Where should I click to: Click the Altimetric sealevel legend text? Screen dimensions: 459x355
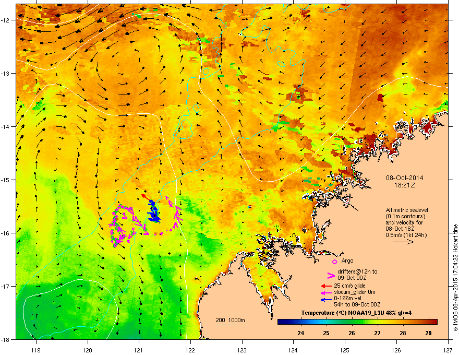point(407,210)
